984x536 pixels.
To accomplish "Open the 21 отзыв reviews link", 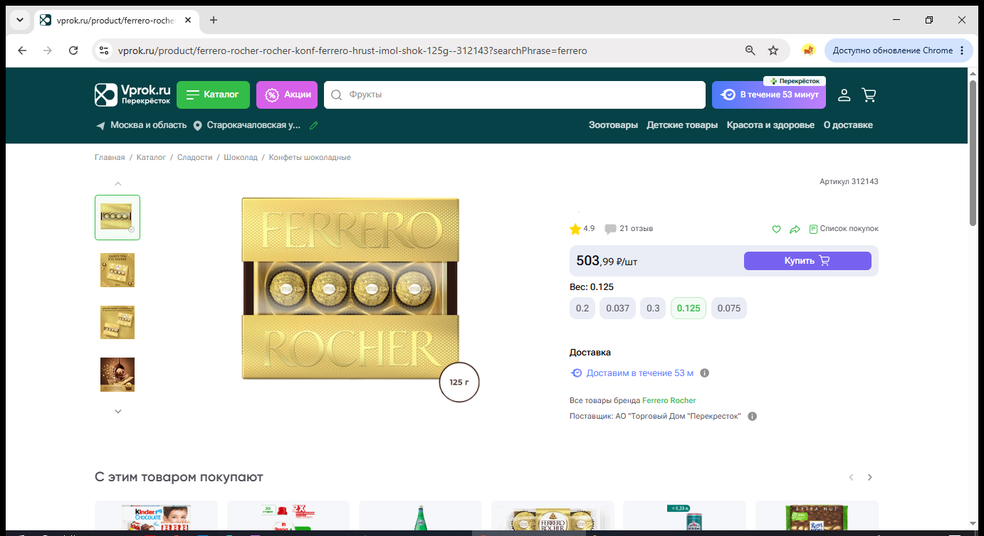I will point(637,229).
